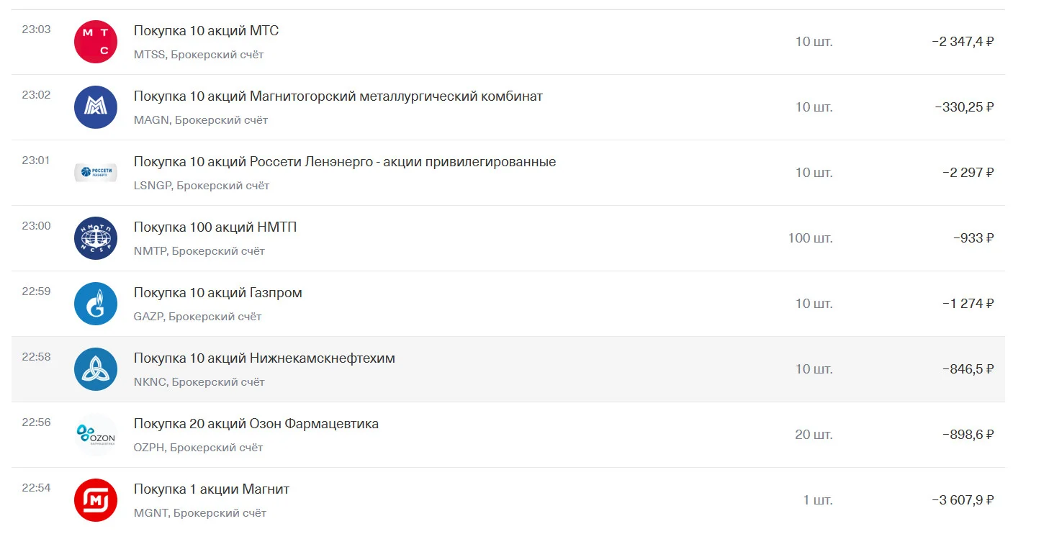
Task: Click the 'Покупка 10 акций Газпром' title
Action: coord(218,293)
